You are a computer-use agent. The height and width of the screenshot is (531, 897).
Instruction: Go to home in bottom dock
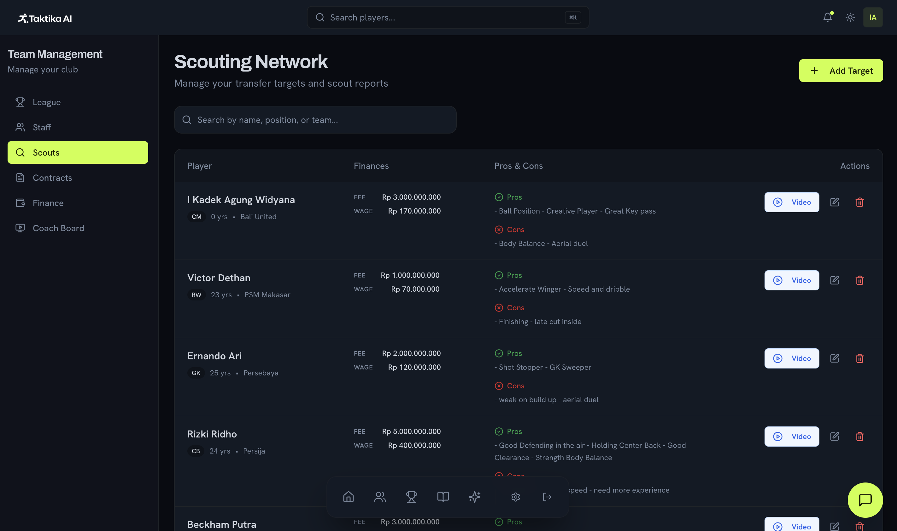[348, 497]
